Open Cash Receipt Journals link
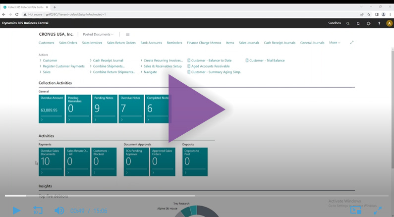The height and width of the screenshot is (217, 394). (x=280, y=43)
